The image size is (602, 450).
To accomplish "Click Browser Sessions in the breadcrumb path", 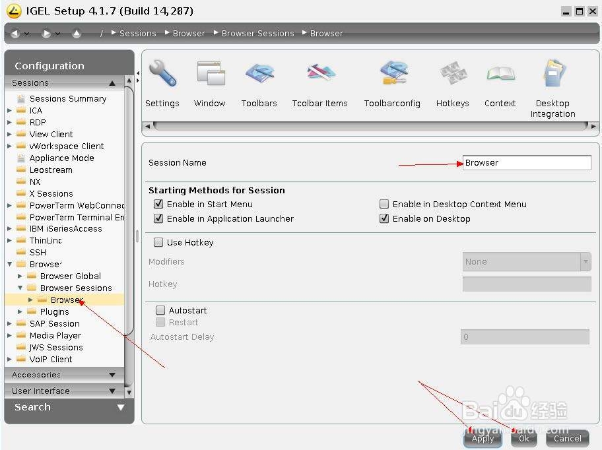I will point(257,34).
